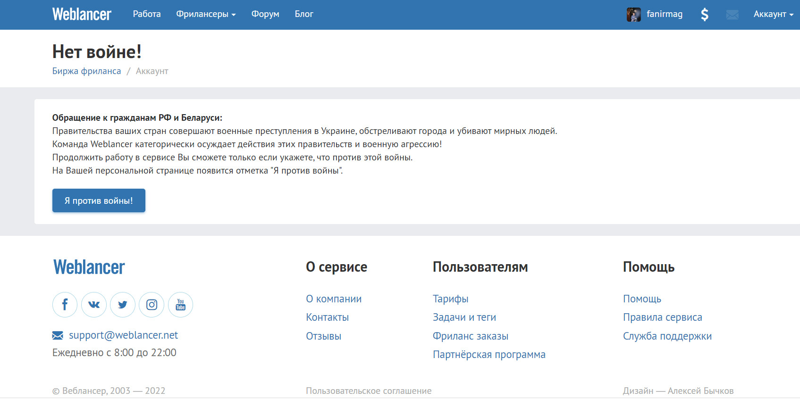Screen dimensions: 800x400
Task: Open the Instagram social icon
Action: [x=152, y=305]
